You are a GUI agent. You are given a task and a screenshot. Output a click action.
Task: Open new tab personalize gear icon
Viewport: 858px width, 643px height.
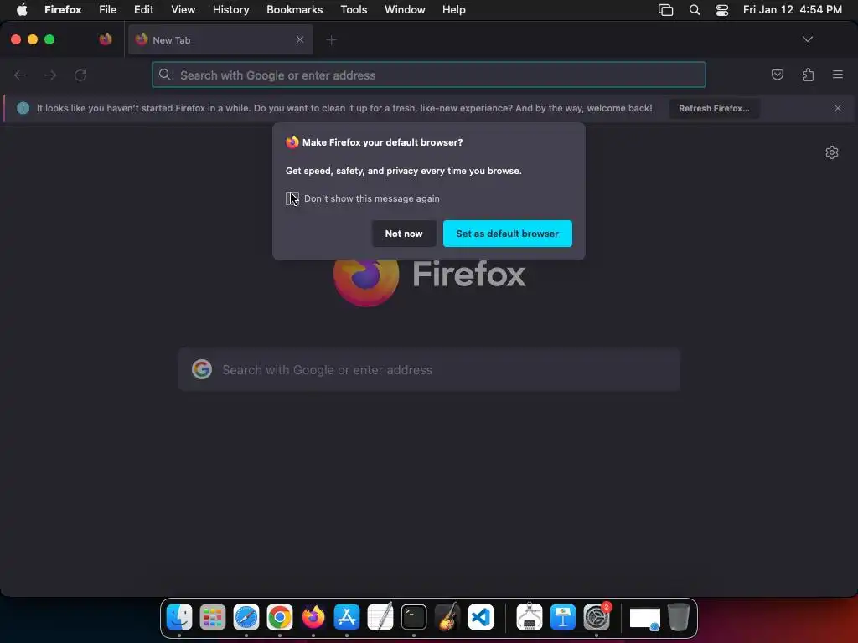tap(832, 152)
